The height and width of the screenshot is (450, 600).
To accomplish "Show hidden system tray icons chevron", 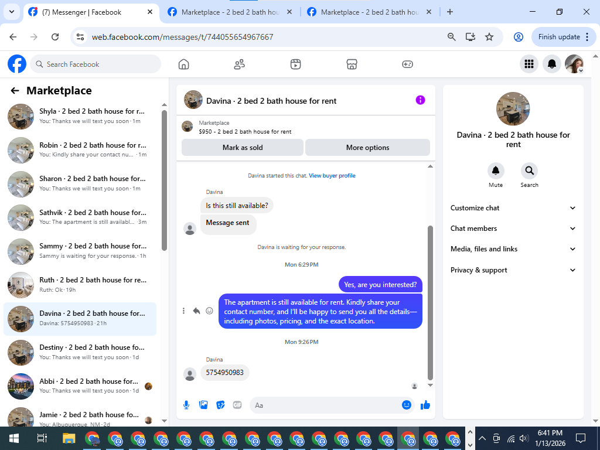I will tap(482, 438).
